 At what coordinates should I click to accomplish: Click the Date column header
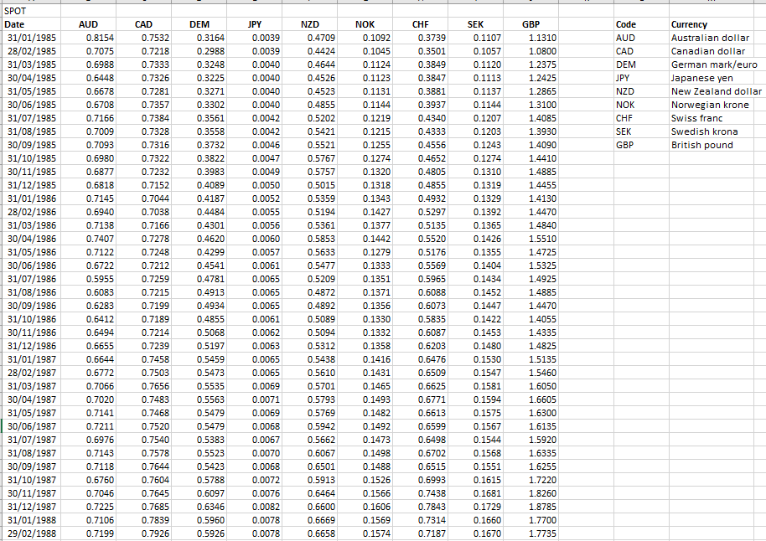[x=31, y=24]
